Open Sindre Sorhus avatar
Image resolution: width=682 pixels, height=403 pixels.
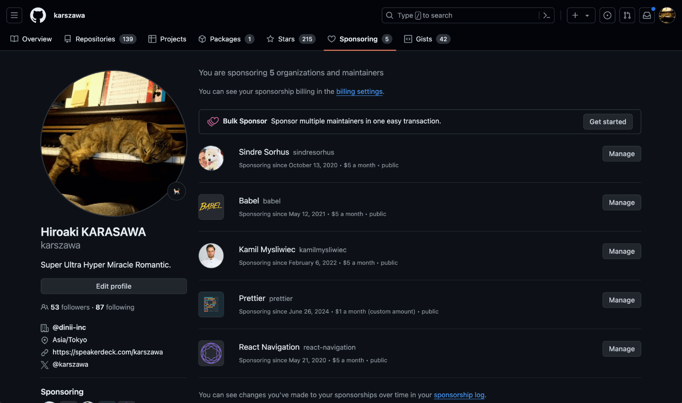211,158
